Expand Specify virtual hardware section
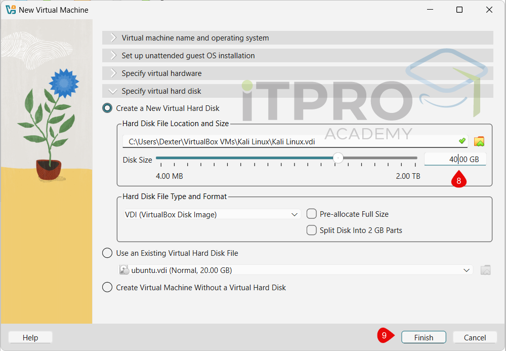The height and width of the screenshot is (351, 506). click(298, 73)
